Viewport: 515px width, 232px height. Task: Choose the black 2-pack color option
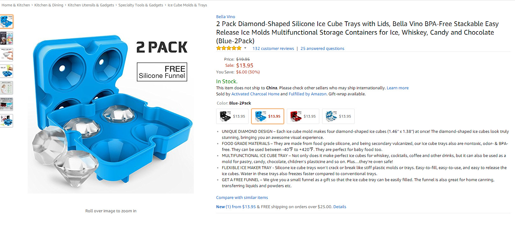click(232, 116)
